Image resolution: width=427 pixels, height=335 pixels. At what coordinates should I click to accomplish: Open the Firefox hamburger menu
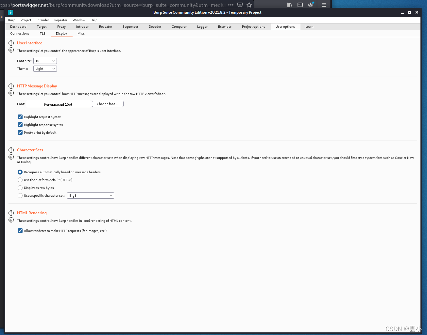324,5
